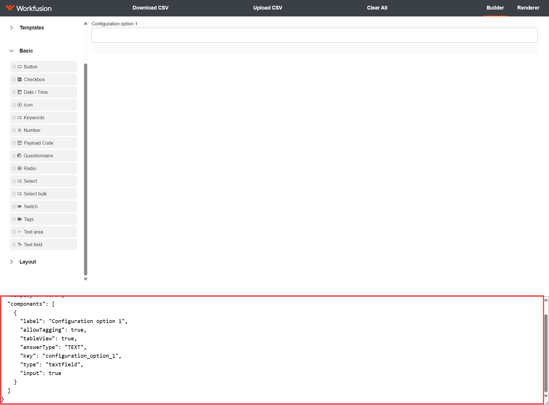The width and height of the screenshot is (549, 405).
Task: Click the "label" line in JSON editor
Action: pyautogui.click(x=74, y=321)
